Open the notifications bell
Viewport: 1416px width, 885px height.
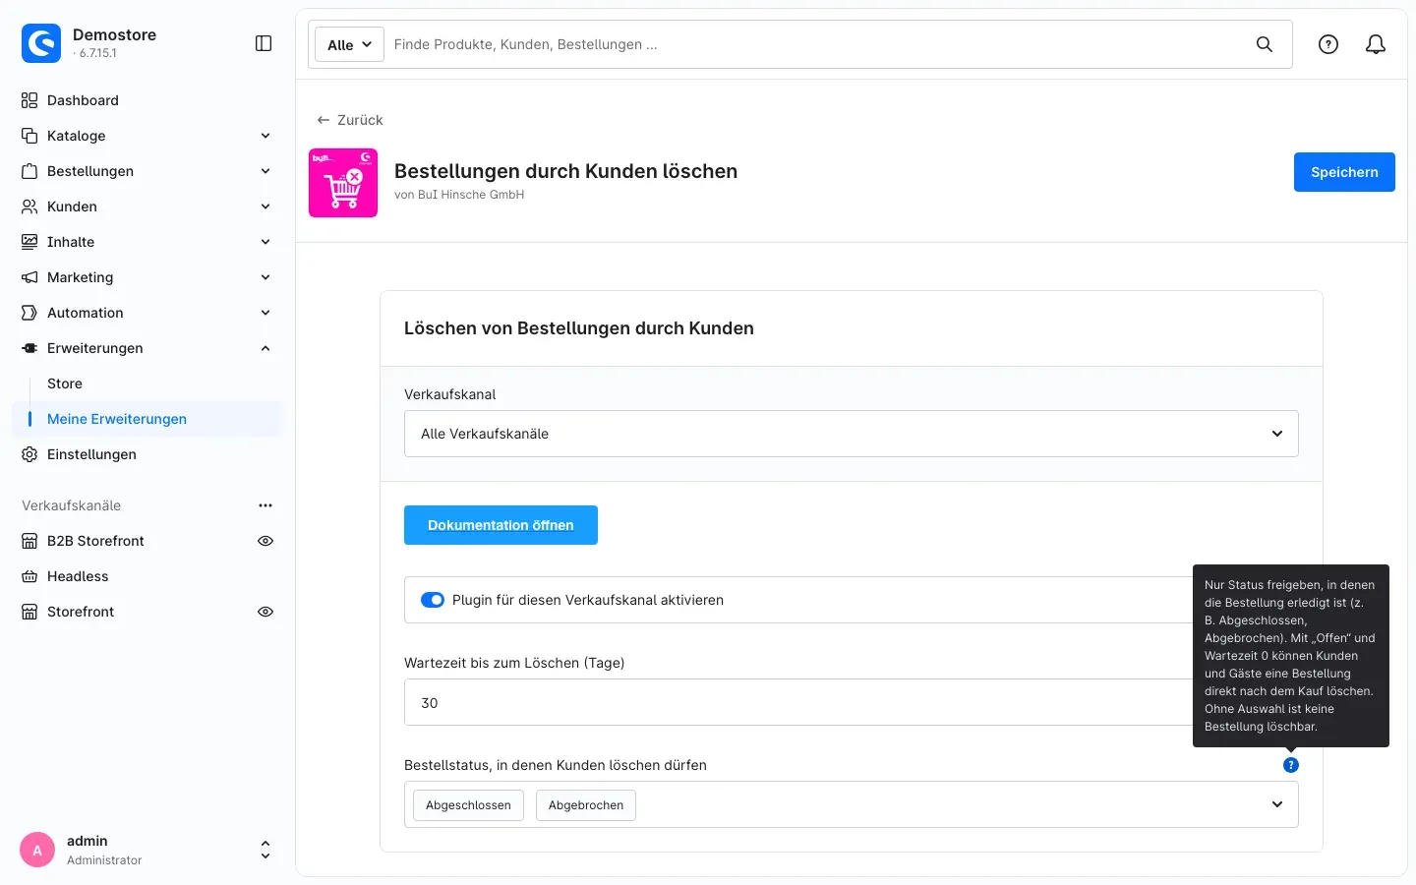1376,44
